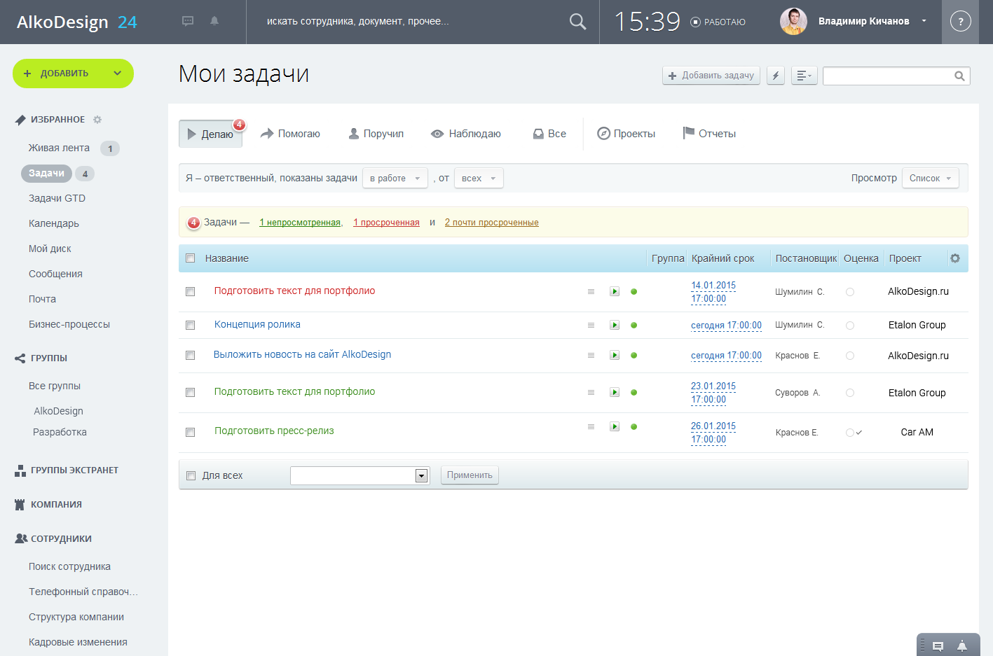The height and width of the screenshot is (656, 993).
Task: Open the chat messages icon in header
Action: (188, 21)
